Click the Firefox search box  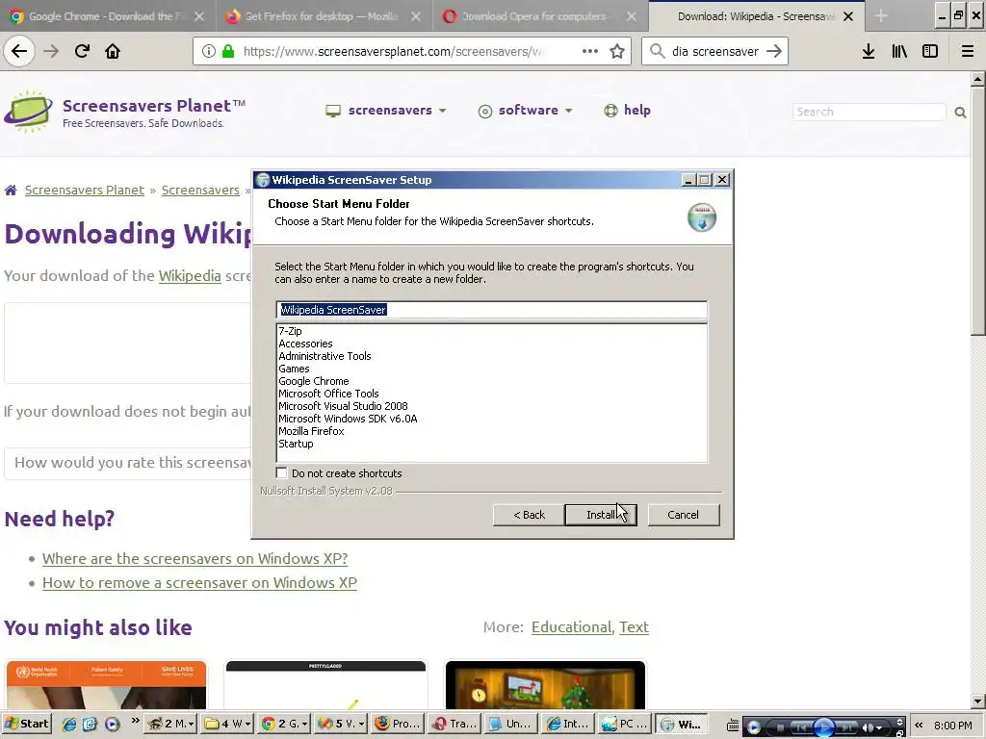pos(714,51)
